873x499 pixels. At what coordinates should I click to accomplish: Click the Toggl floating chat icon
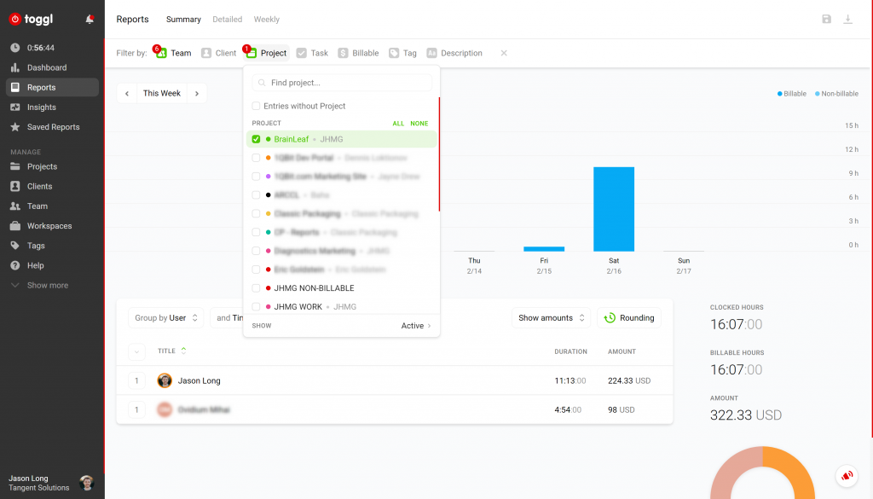(x=847, y=476)
